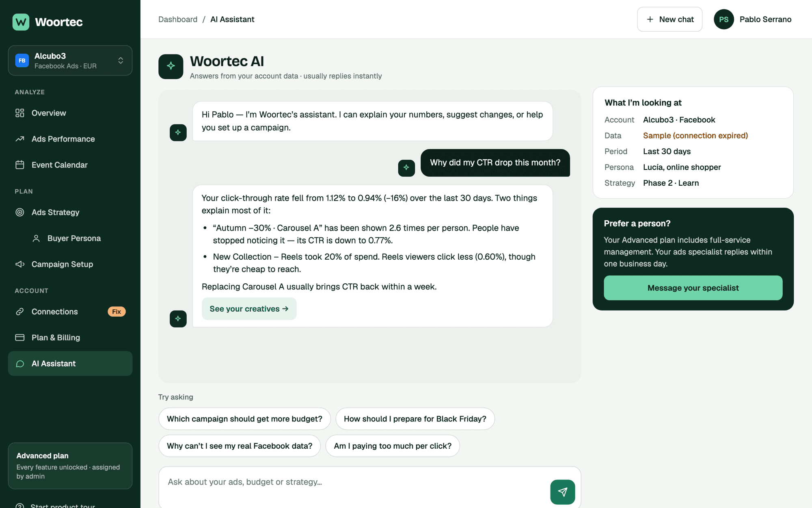Viewport: 812px width, 508px height.
Task: Click the plus icon in New chat
Action: (x=650, y=20)
